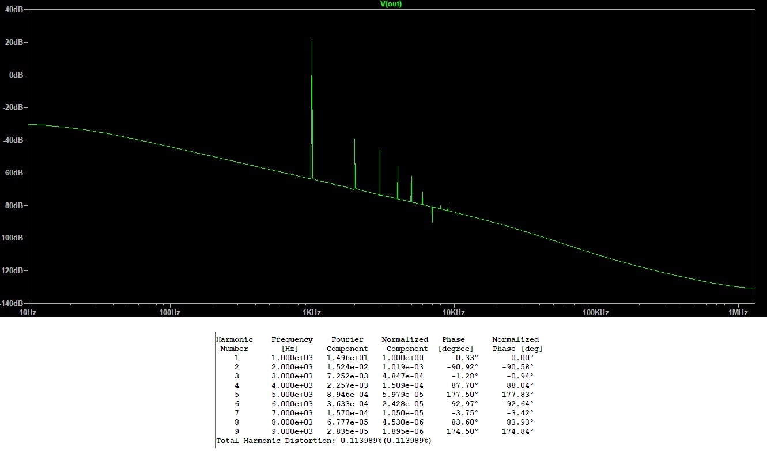Click the normalized value 1.000e+00
The width and height of the screenshot is (767, 455).
403,358
